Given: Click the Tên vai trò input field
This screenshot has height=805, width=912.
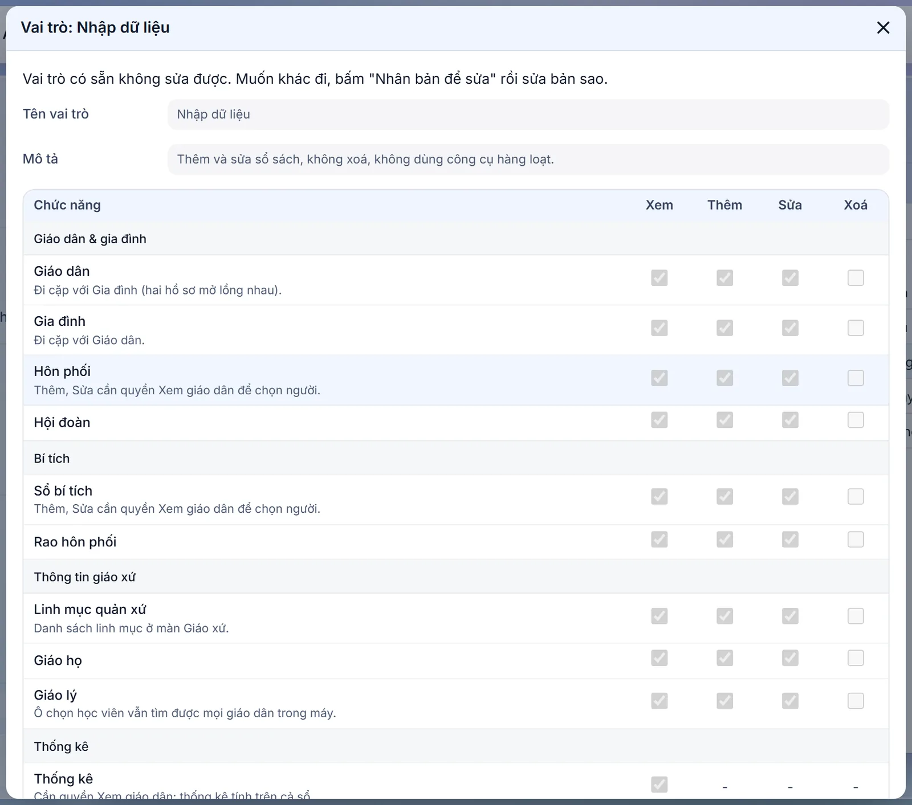Looking at the screenshot, I should (x=528, y=114).
